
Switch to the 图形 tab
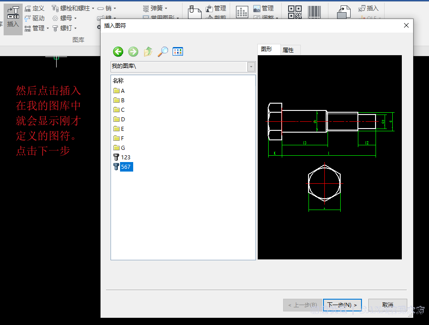tap(267, 49)
